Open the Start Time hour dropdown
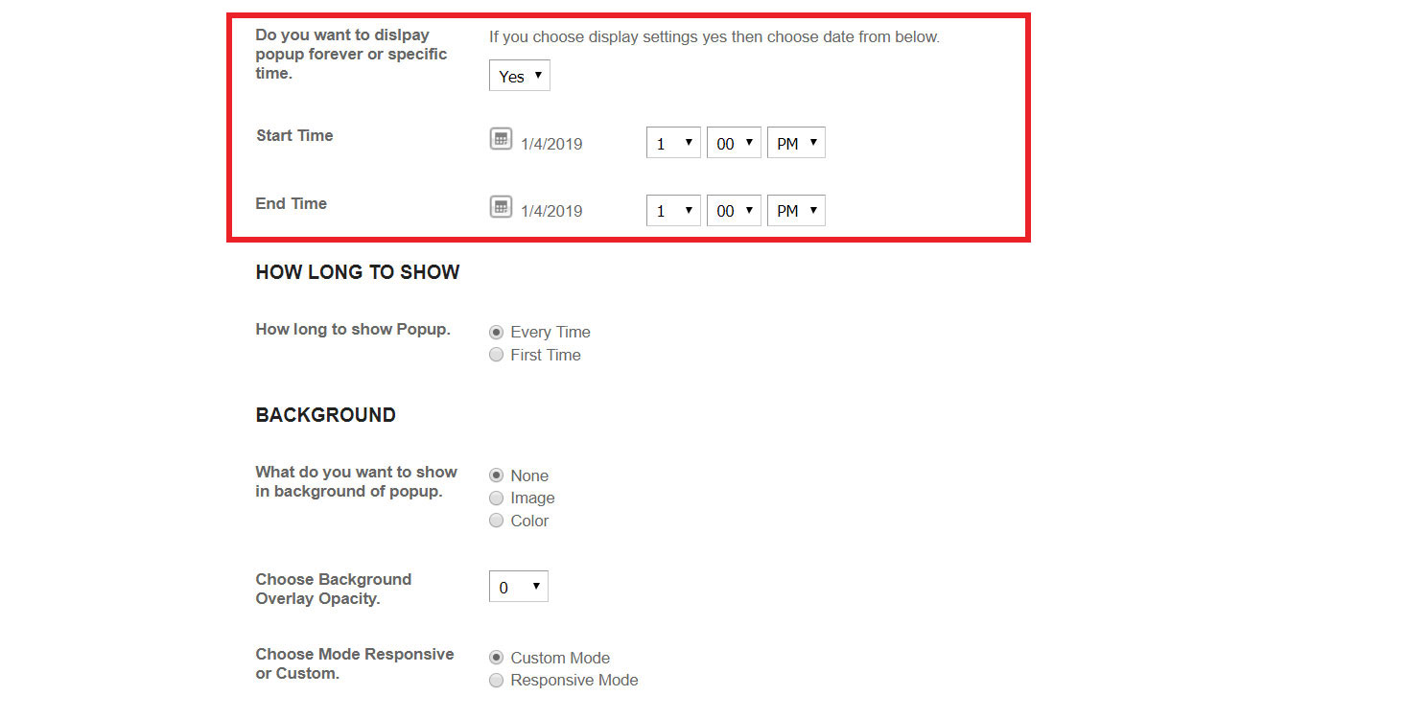 pos(672,142)
